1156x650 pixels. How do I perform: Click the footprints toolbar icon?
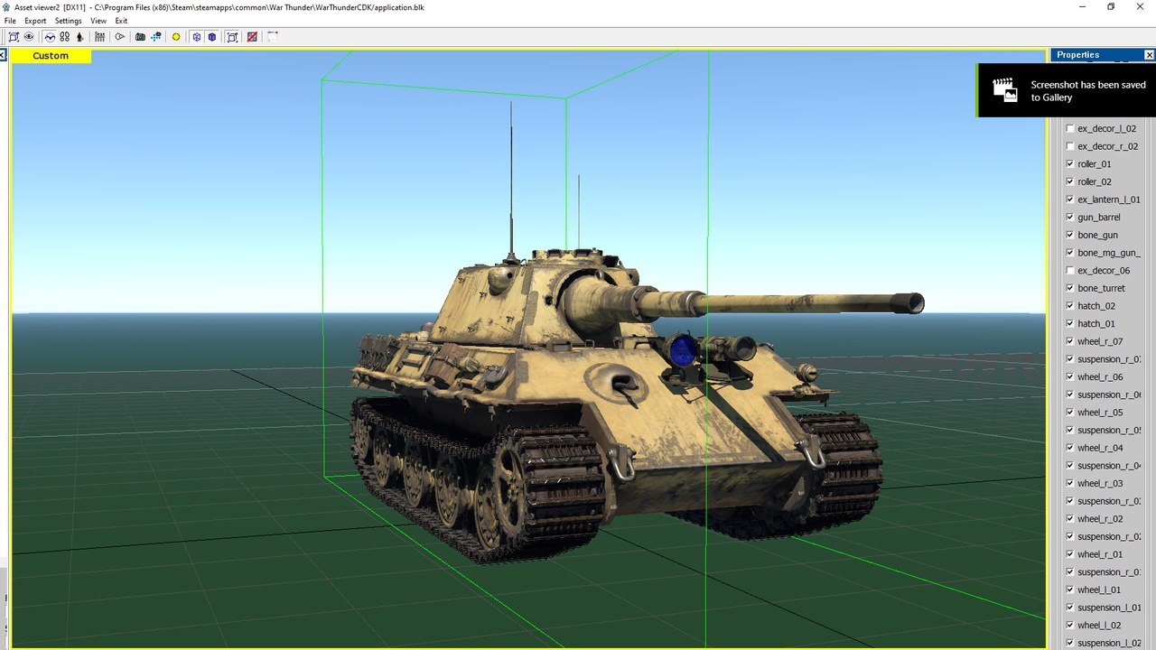tap(65, 37)
